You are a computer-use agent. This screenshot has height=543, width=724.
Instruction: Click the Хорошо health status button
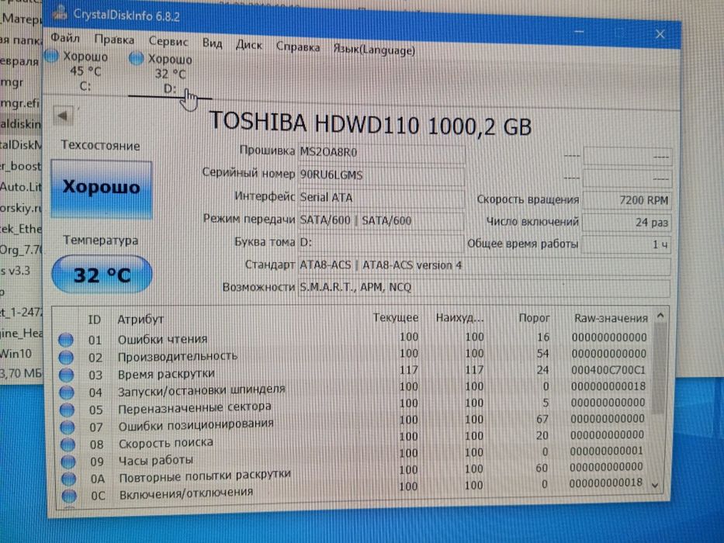101,188
